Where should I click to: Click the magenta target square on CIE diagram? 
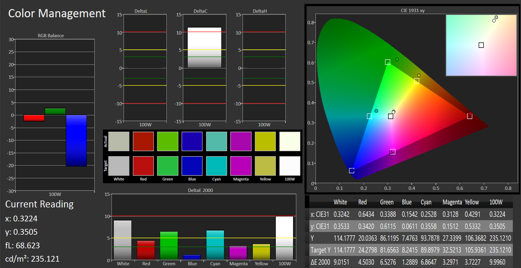pyautogui.click(x=393, y=152)
